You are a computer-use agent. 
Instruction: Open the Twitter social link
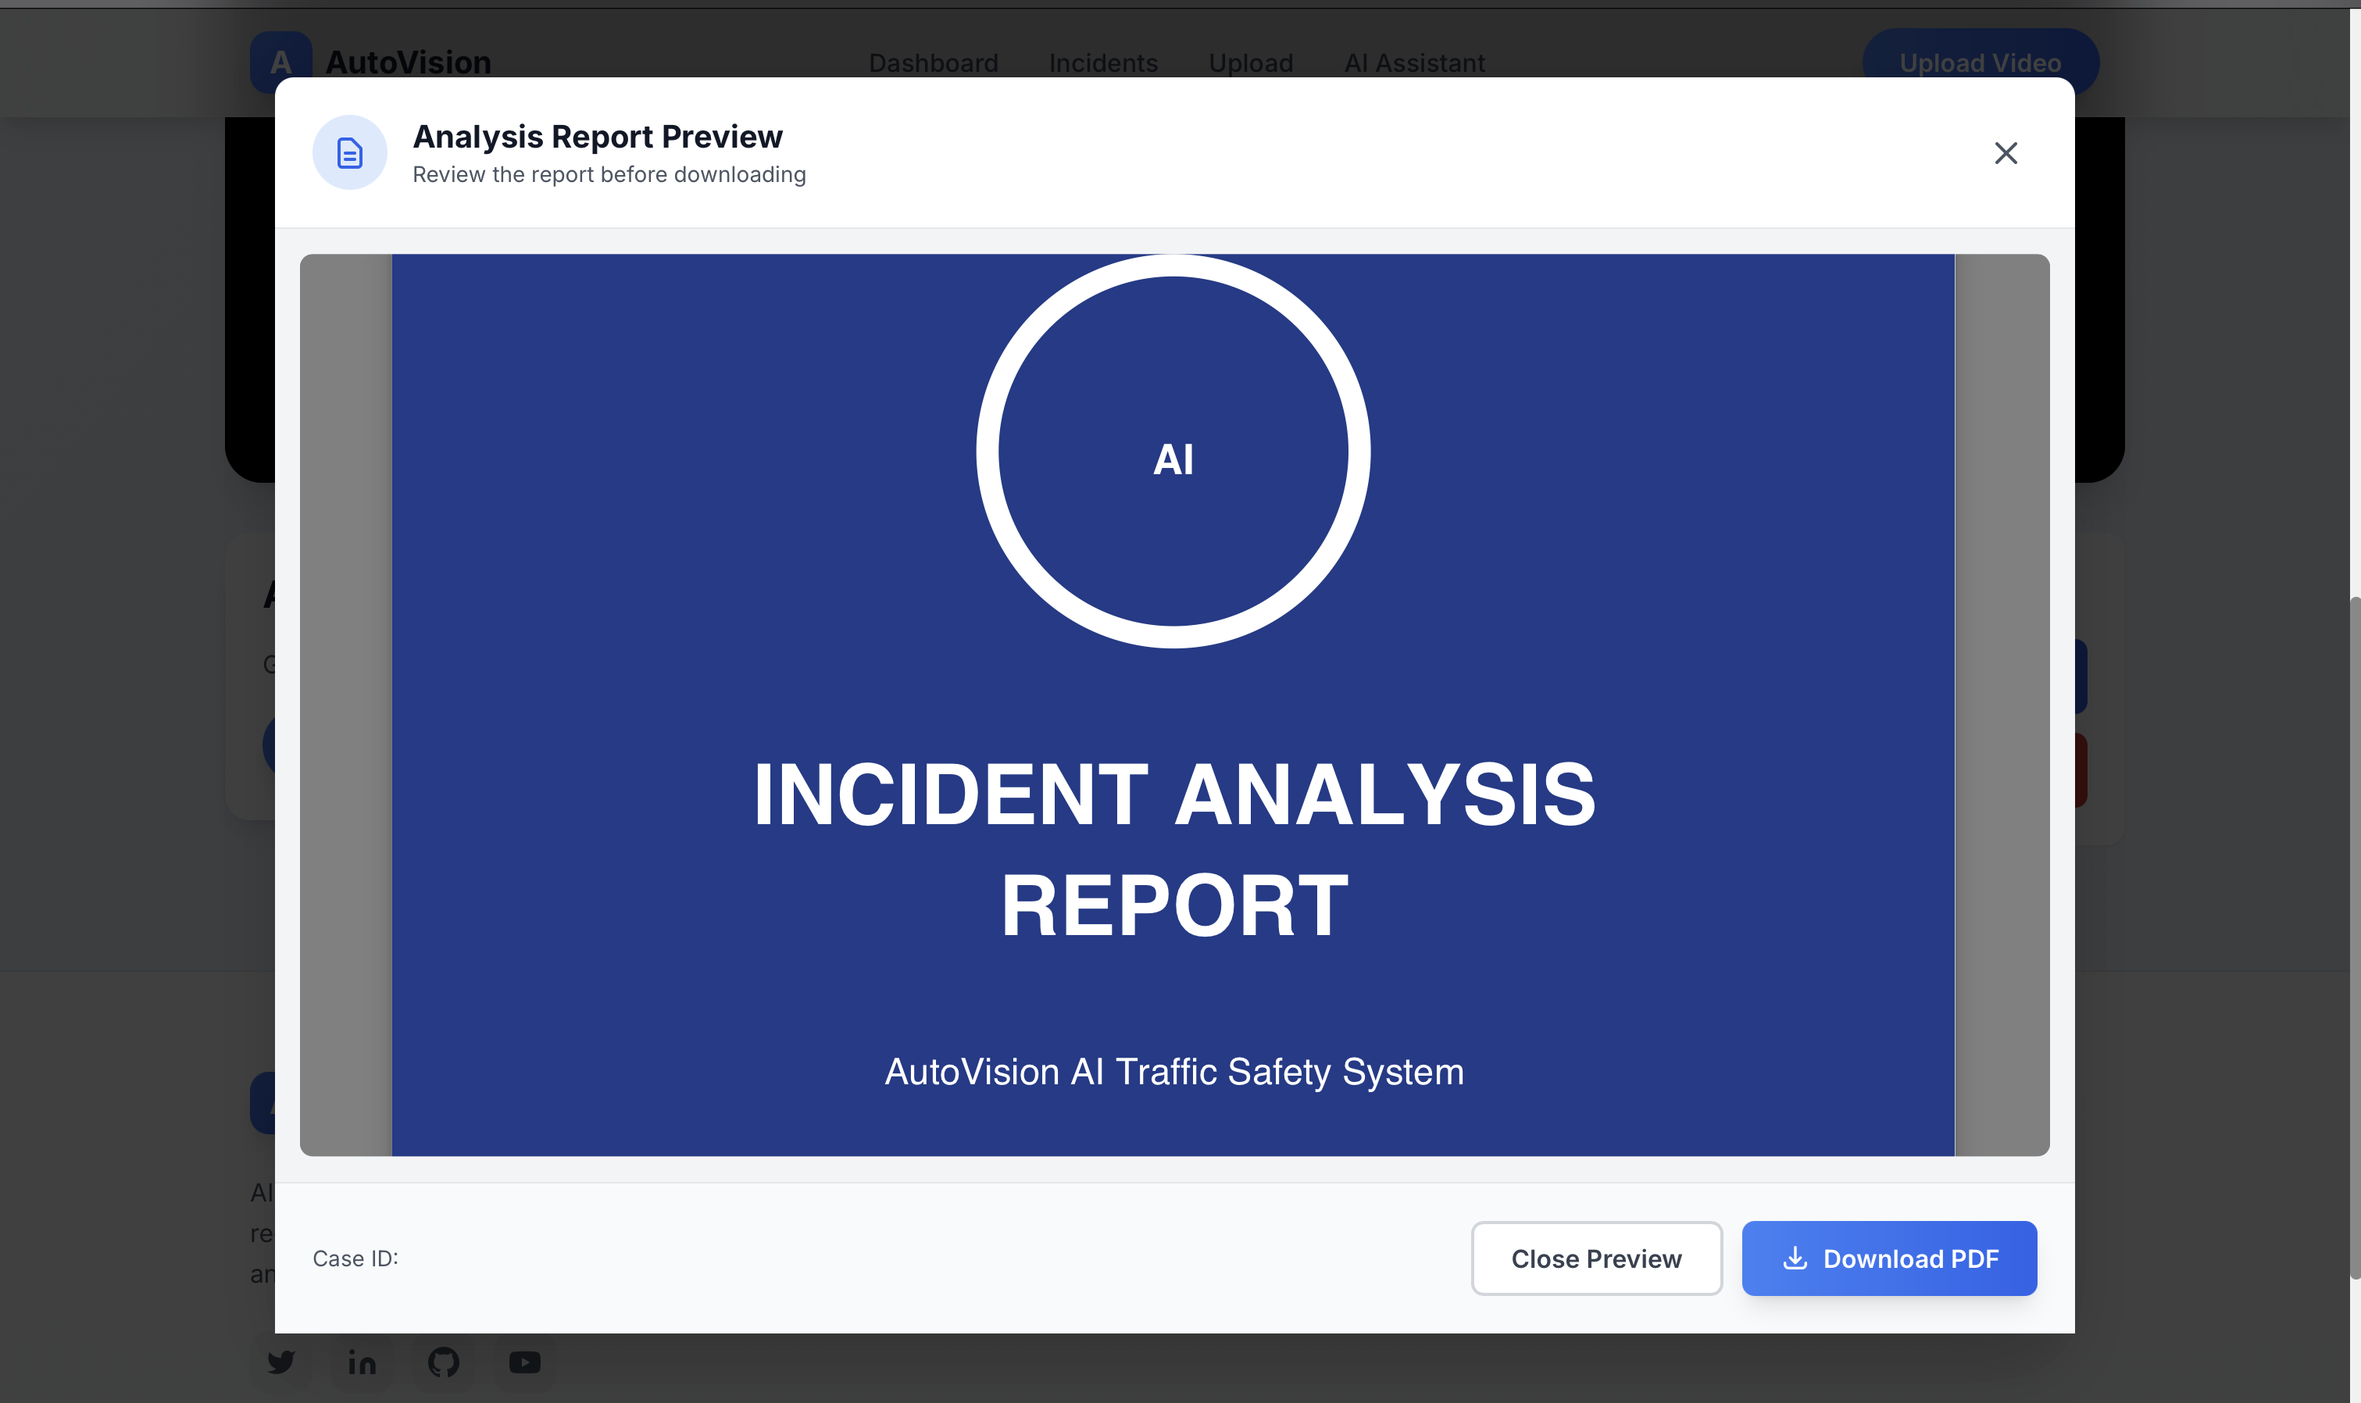coord(280,1362)
